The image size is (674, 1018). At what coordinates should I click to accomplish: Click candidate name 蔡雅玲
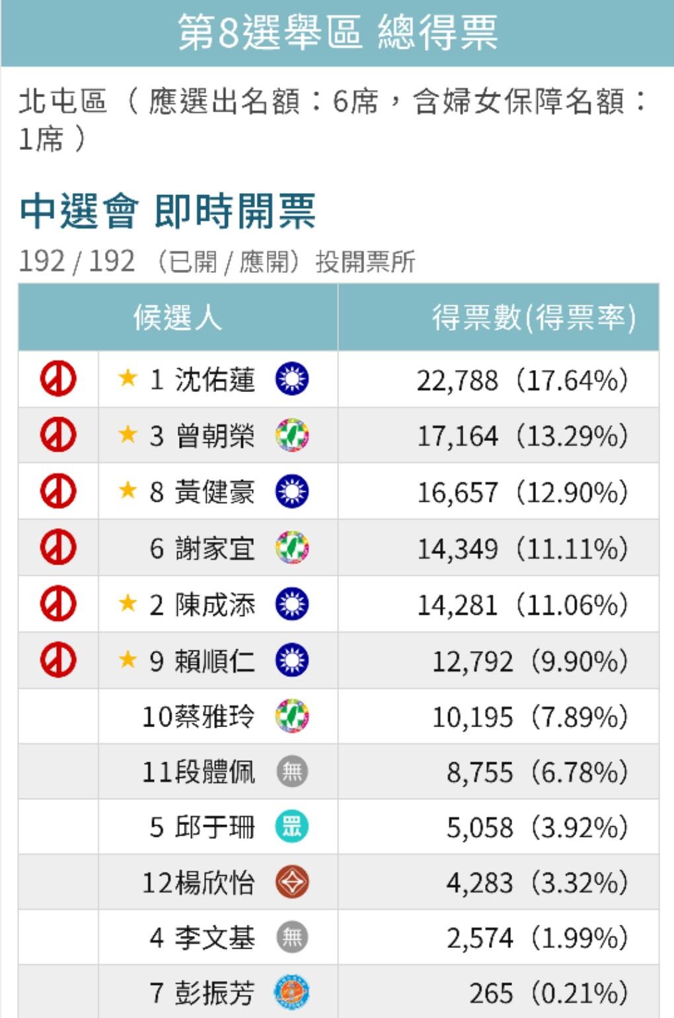(x=215, y=717)
